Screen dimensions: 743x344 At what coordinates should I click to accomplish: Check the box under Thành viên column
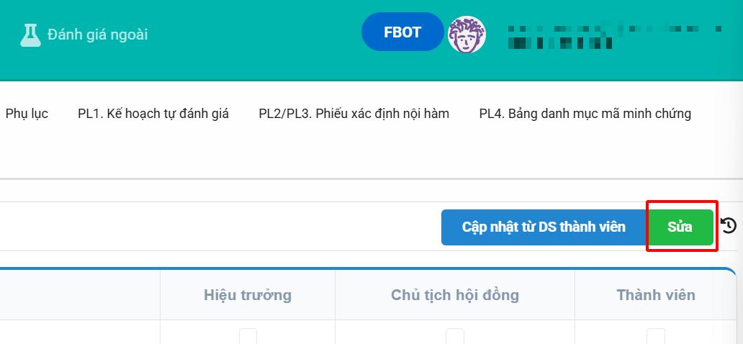[x=656, y=336]
